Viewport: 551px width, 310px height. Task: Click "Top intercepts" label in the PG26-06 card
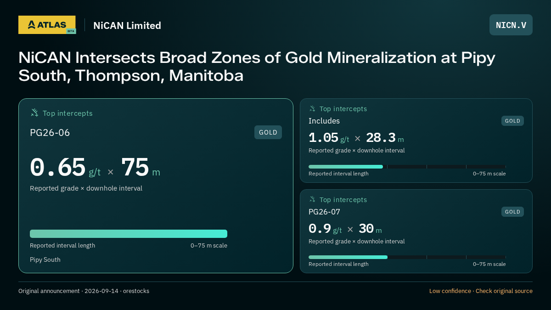[x=67, y=113]
